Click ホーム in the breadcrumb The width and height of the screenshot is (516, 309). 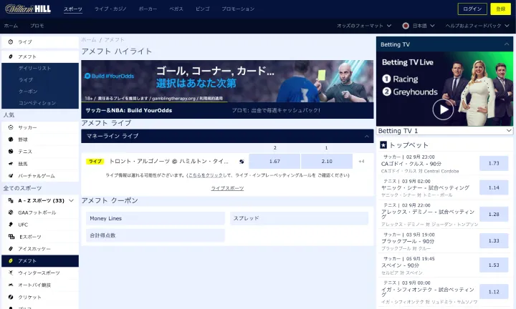(89, 40)
